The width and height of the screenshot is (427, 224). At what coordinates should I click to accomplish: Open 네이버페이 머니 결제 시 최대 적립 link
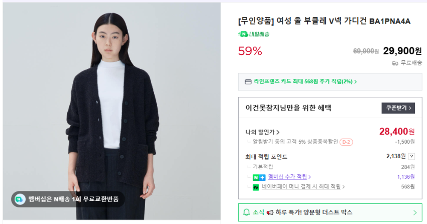coord(303,187)
